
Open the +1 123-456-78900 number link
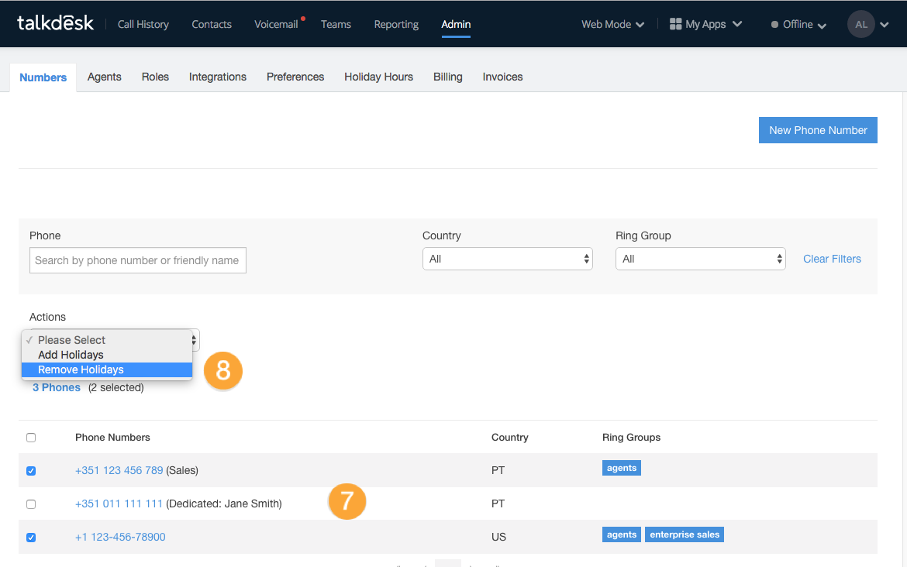(x=120, y=537)
